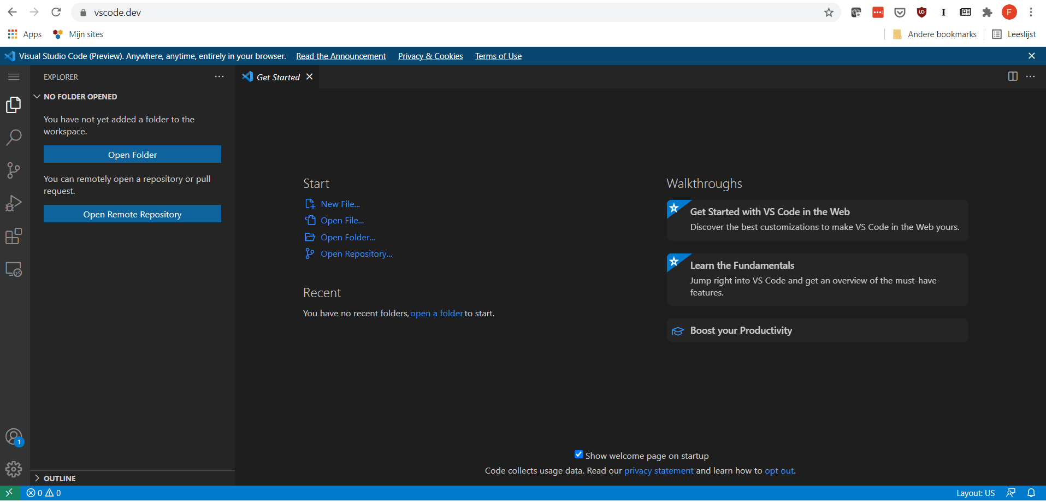Open the Search view in activity bar

[x=14, y=137]
